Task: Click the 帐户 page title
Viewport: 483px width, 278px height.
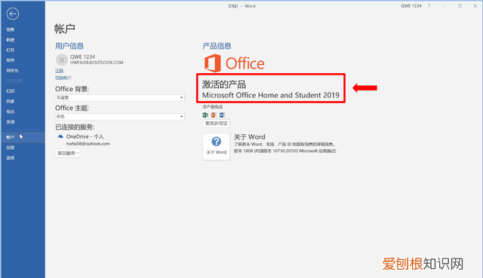Action: 65,29
